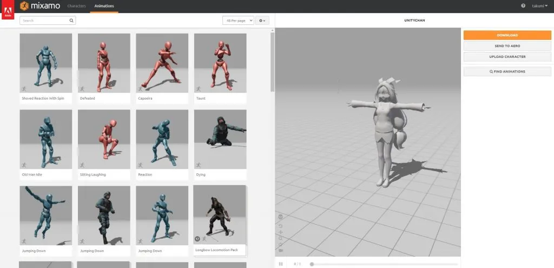Select the Reaction animation thumbnail
The image size is (554, 268).
tap(162, 139)
